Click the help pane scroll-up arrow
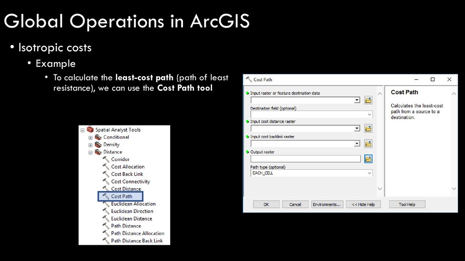Viewport: 465px width, 261px height. coord(454,93)
